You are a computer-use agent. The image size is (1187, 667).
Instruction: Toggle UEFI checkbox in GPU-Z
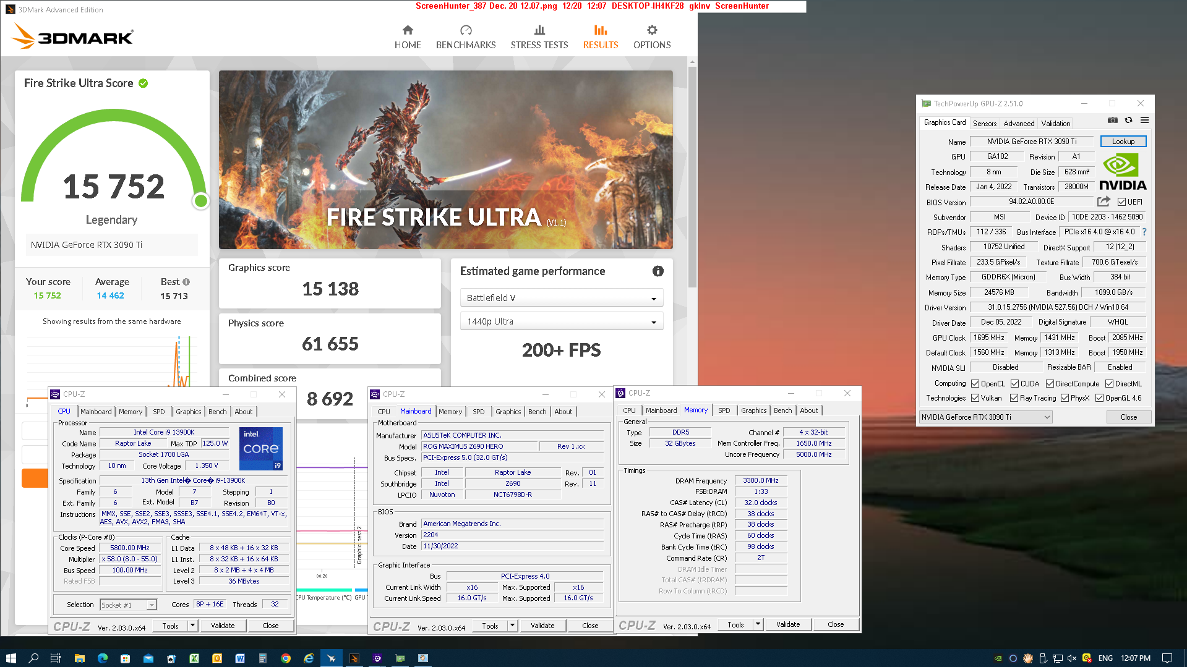tap(1121, 202)
